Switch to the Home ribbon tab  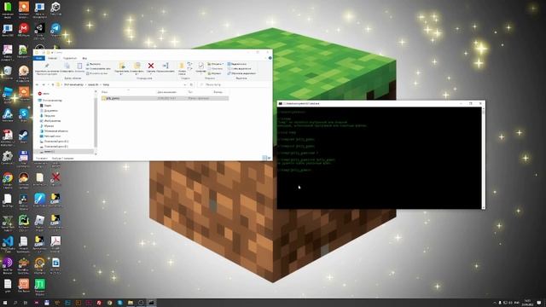tap(53, 58)
